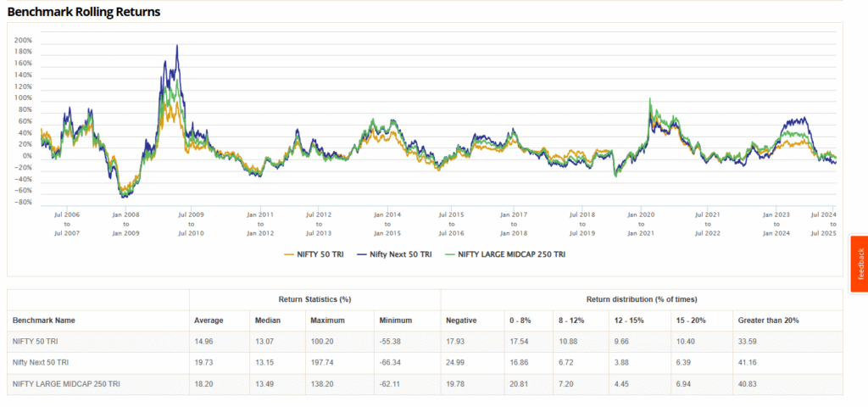868x407 pixels.
Task: Click the Median column header
Action: [267, 320]
